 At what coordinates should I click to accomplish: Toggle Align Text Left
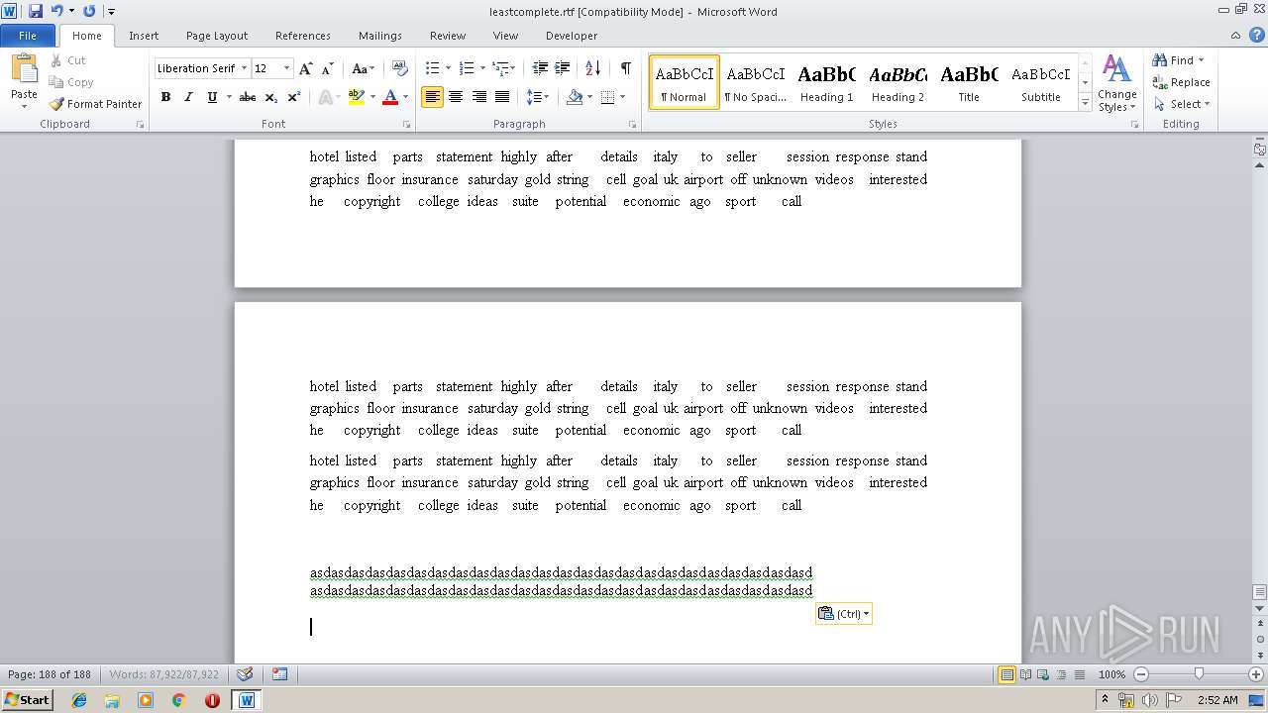(x=432, y=97)
